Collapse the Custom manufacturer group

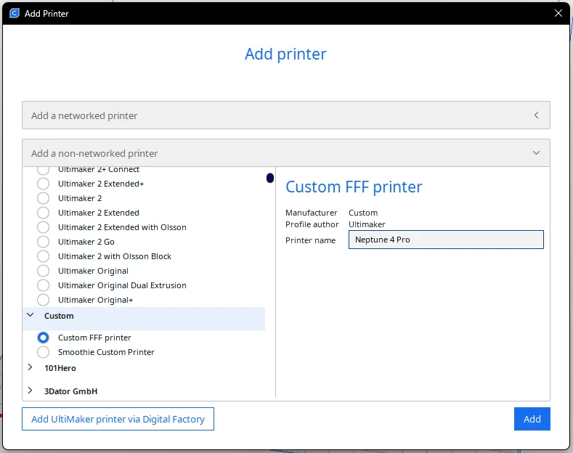click(x=31, y=315)
